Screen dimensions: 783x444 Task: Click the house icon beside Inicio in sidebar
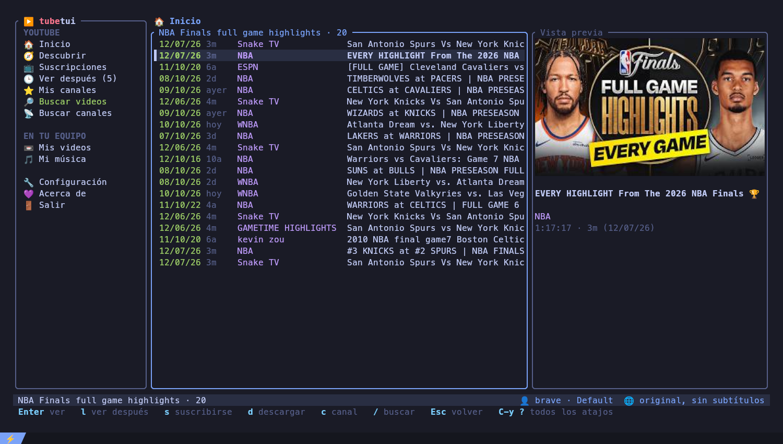[29, 44]
